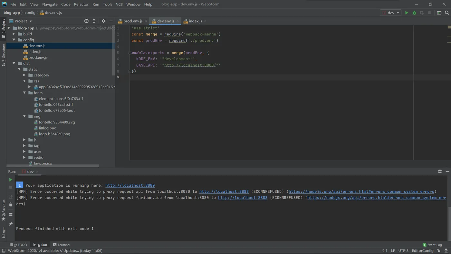The height and width of the screenshot is (254, 451).
Task: Open the TODO tool window
Action: 18,245
